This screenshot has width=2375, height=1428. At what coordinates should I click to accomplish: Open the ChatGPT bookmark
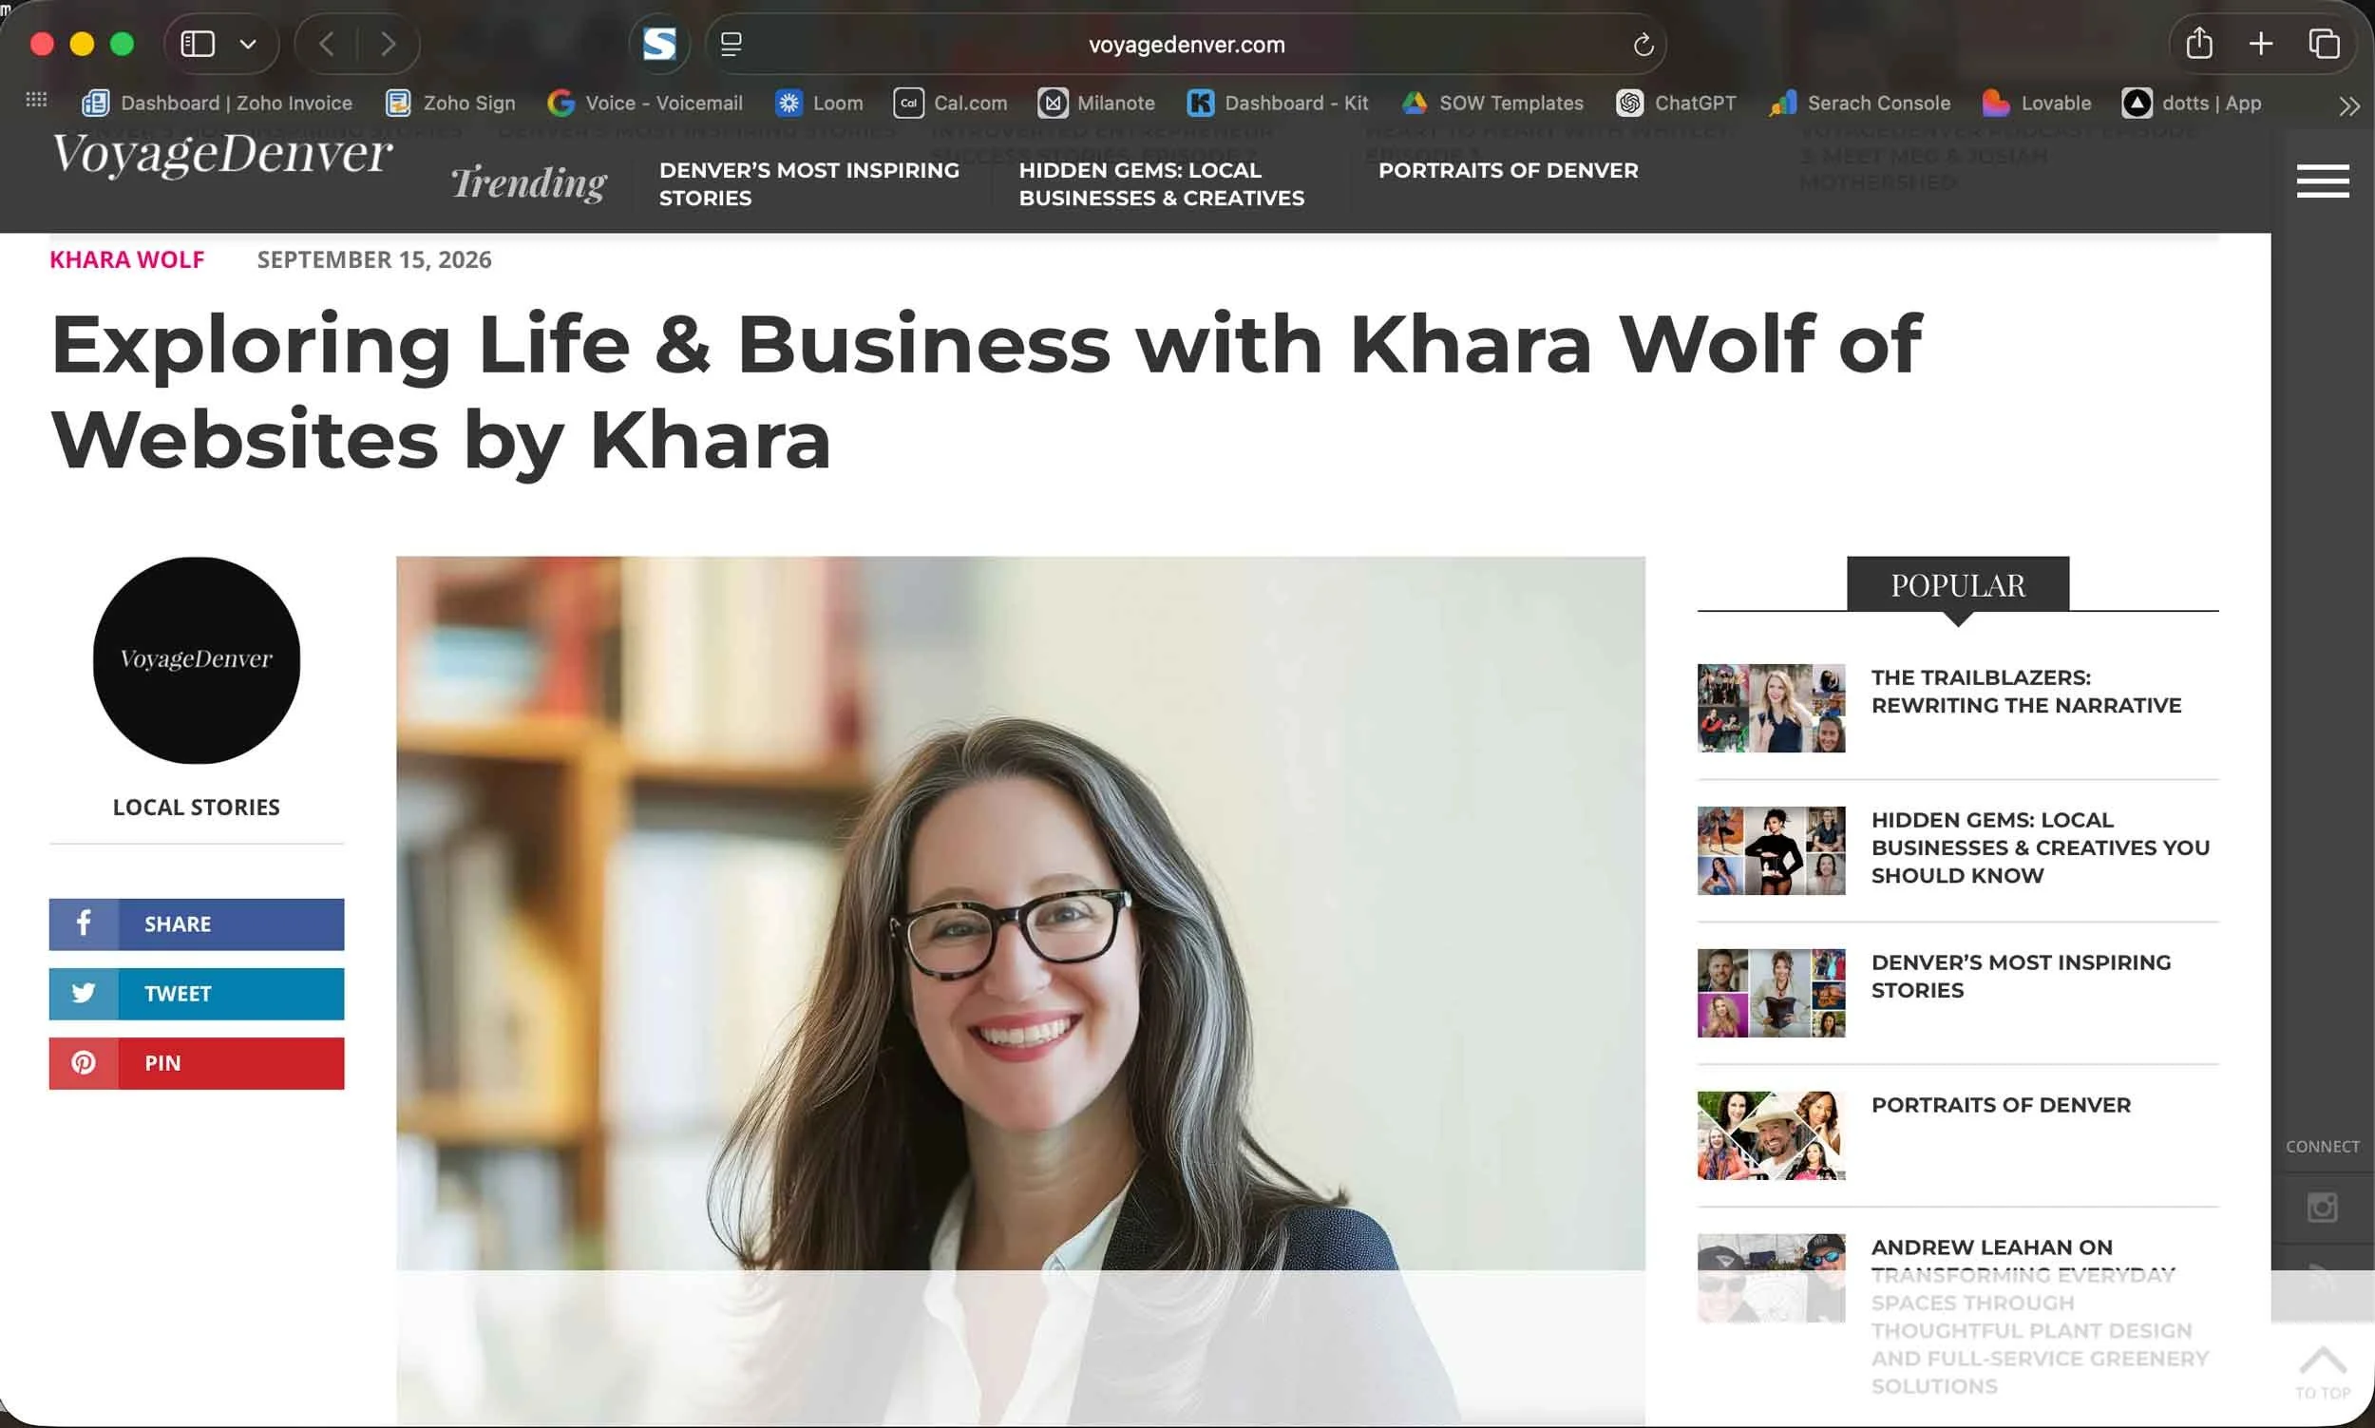point(1677,103)
